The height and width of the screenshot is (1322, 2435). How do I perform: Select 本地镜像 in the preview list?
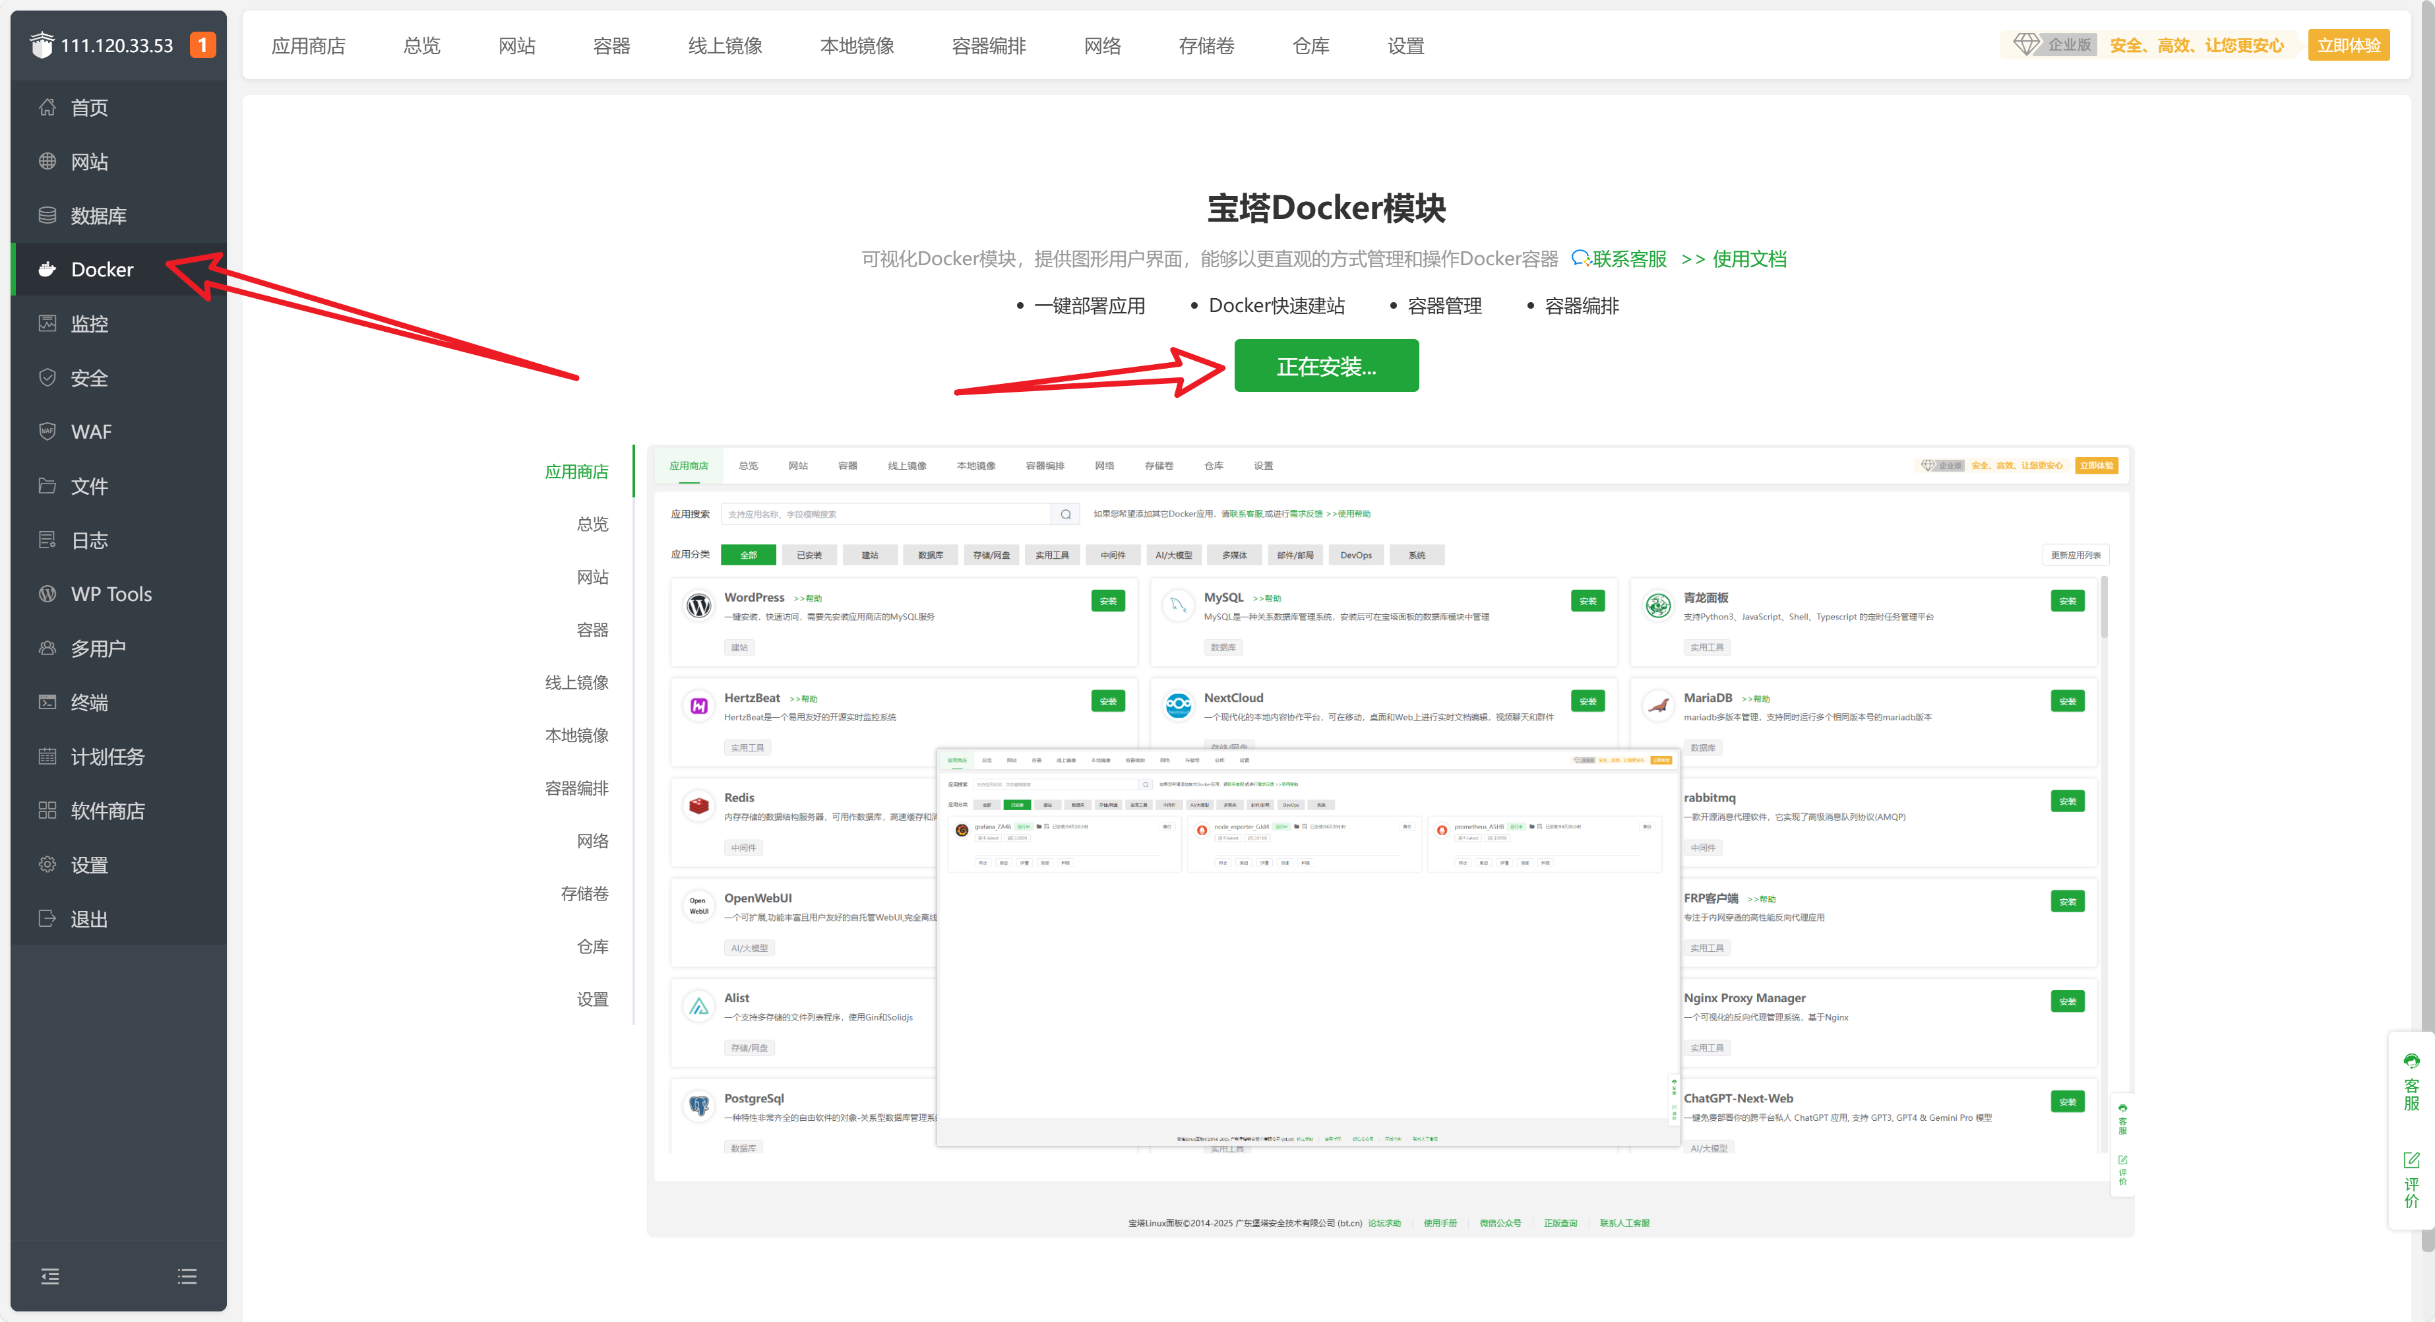click(x=576, y=735)
